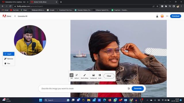Open the Enhance Speech bookmark

click(101, 10)
